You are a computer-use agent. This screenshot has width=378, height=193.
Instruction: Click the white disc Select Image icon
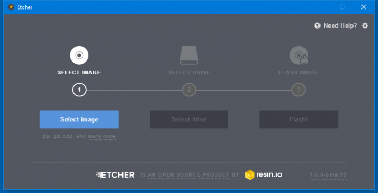pos(79,55)
